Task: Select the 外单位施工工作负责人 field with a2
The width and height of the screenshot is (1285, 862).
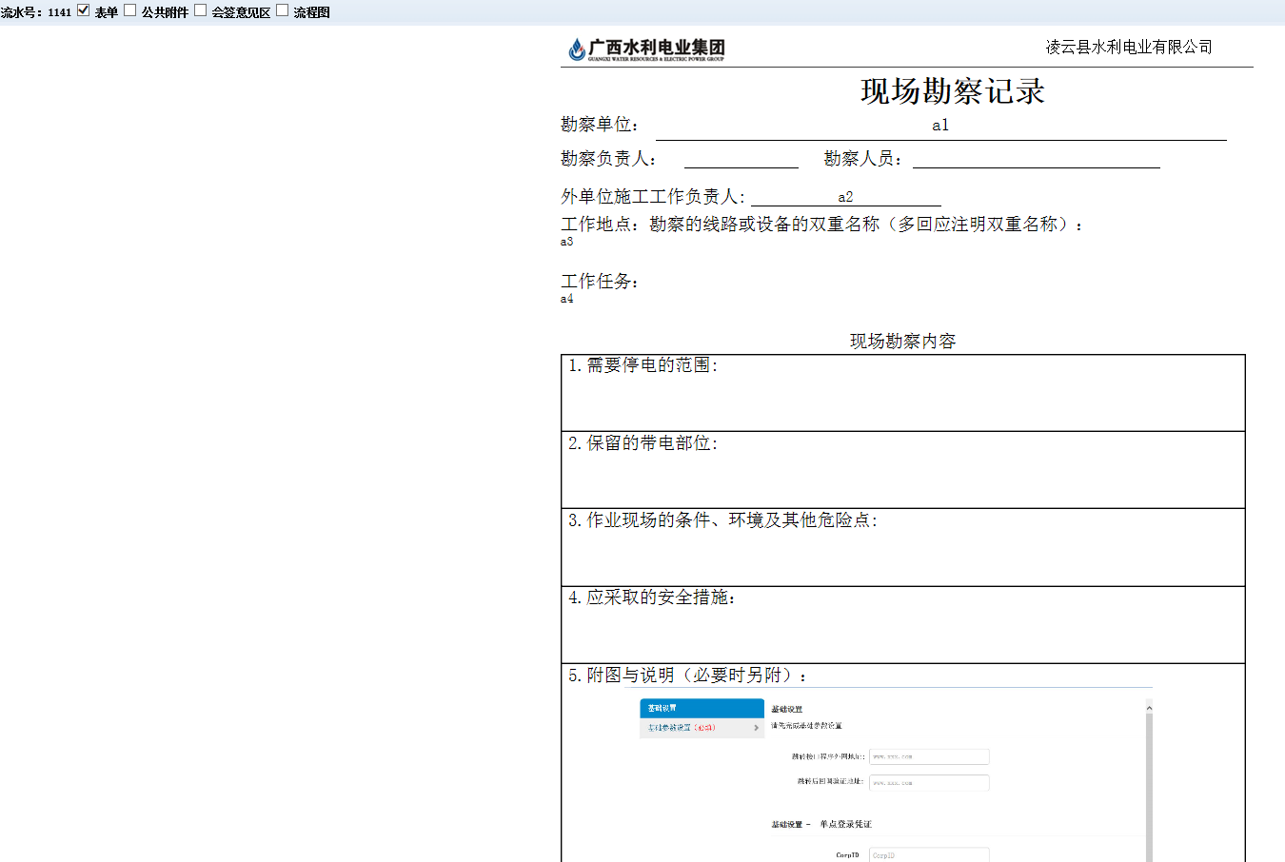Action: point(845,197)
